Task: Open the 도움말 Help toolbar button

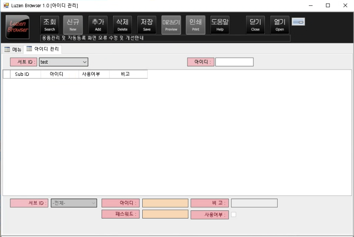Action: pos(220,25)
